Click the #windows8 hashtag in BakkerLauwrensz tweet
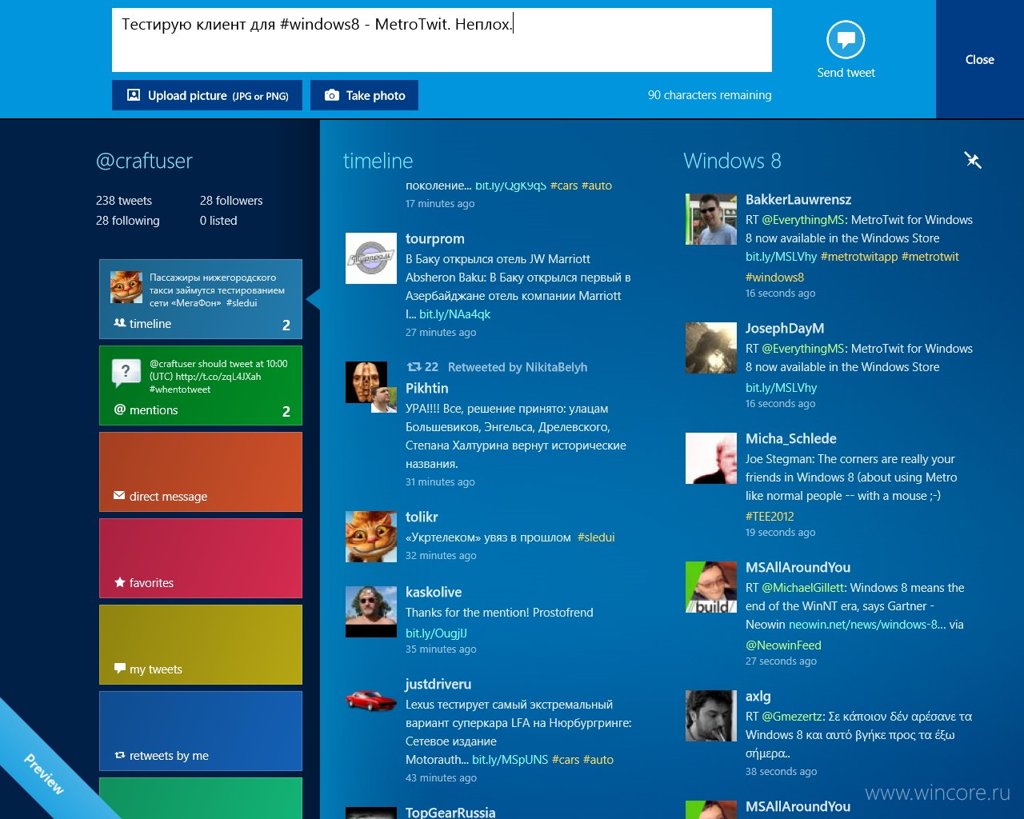The width and height of the screenshot is (1024, 819). tap(774, 278)
